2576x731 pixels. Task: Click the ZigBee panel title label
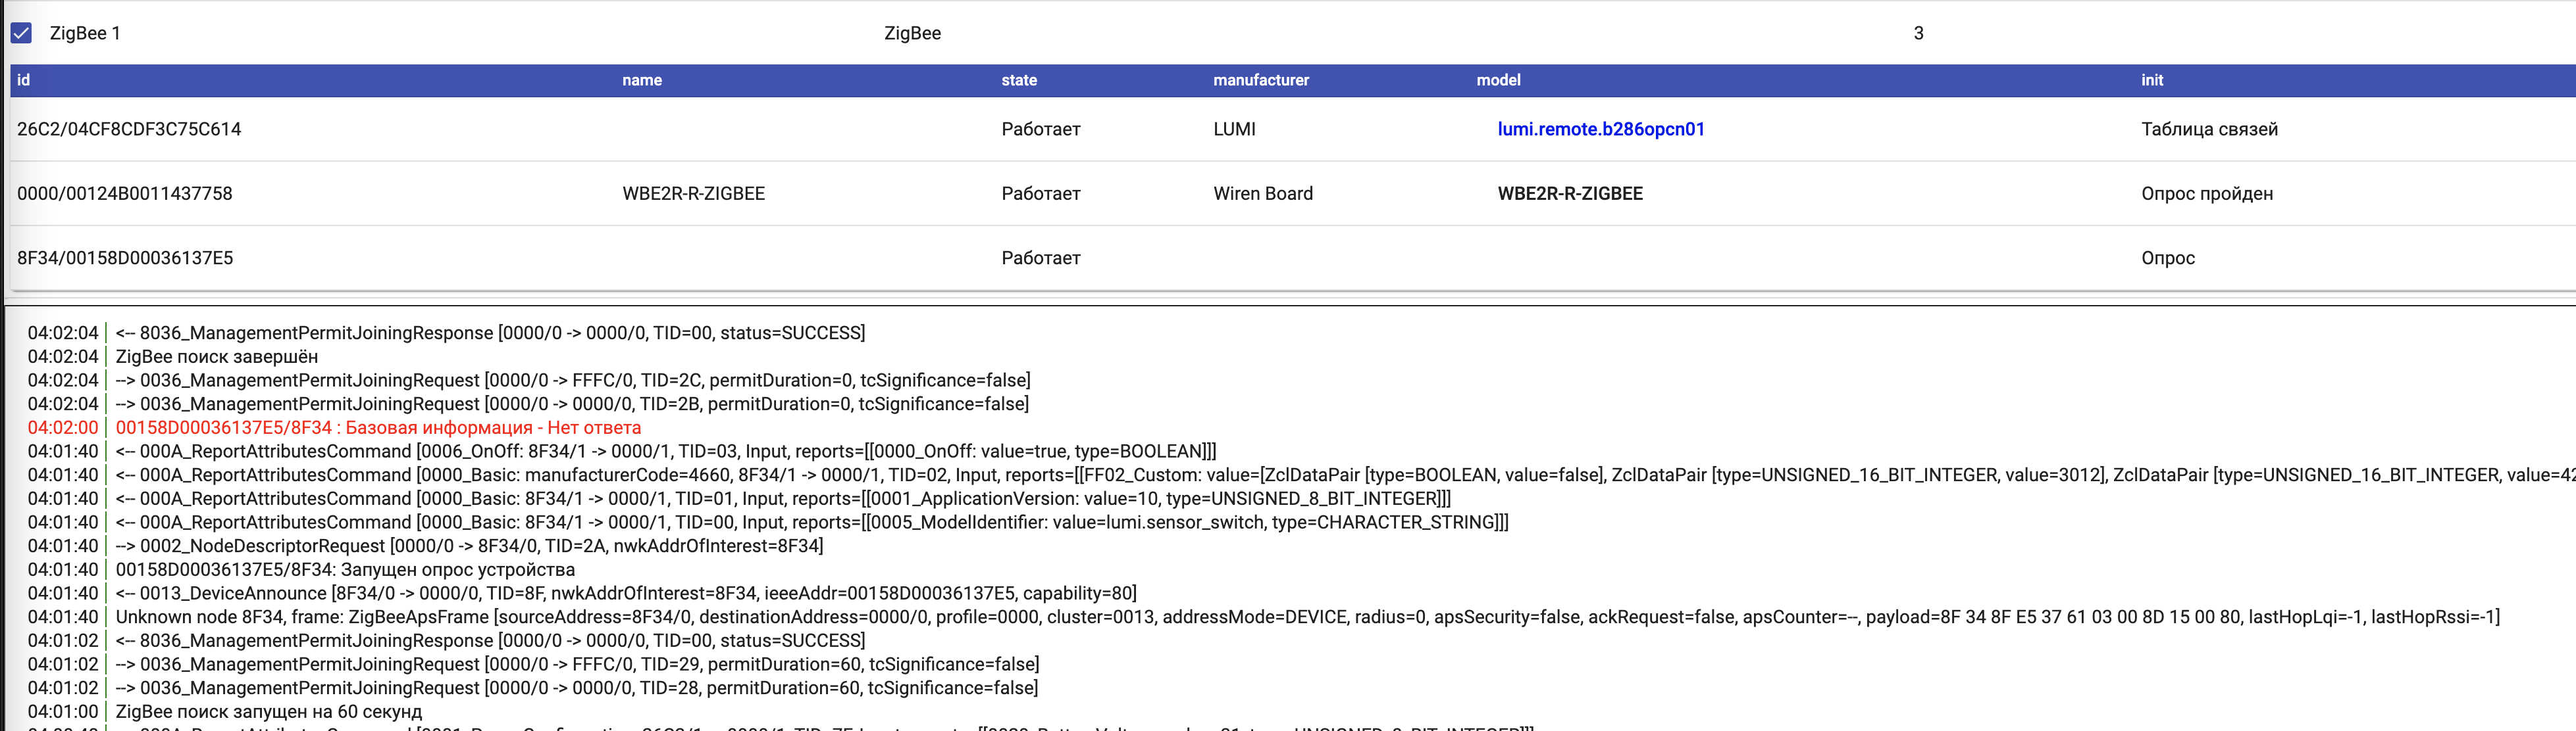point(913,33)
